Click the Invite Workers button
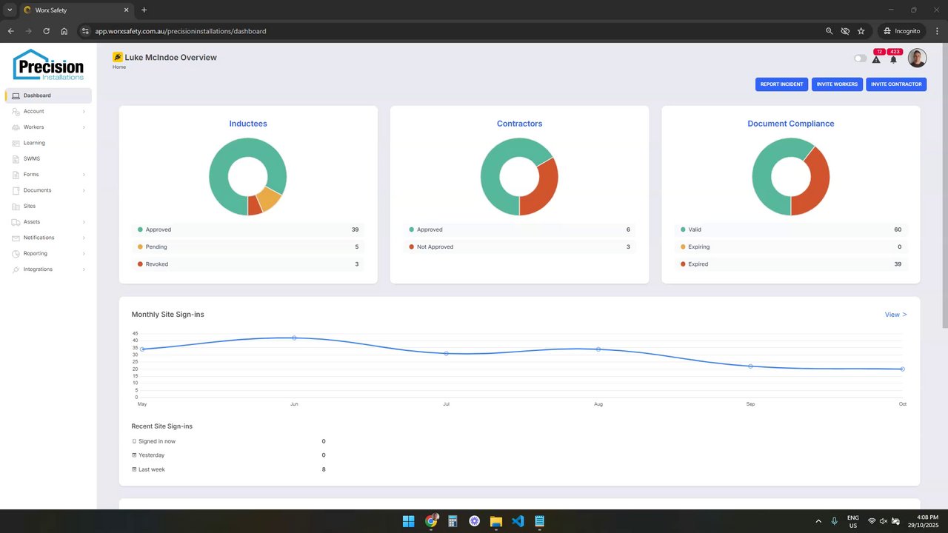This screenshot has height=533, width=948. [837, 84]
